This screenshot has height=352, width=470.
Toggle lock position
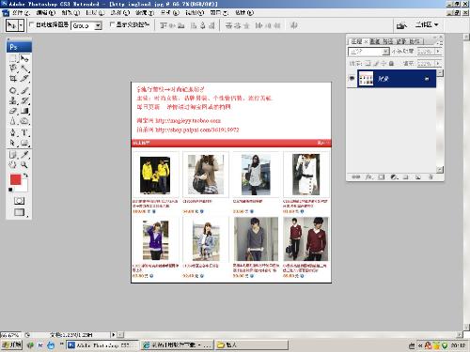384,63
